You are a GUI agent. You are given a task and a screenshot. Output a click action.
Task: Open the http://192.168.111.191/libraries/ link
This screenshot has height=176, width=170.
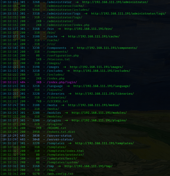tap(104, 94)
